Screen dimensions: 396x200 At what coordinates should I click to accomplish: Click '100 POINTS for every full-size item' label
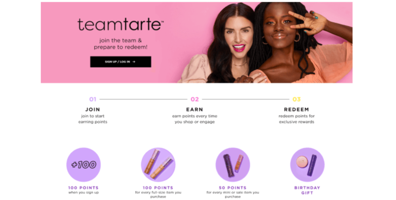coord(158,192)
